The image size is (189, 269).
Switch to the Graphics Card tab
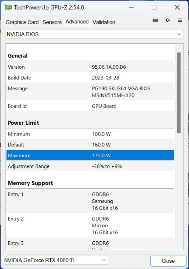click(22, 22)
